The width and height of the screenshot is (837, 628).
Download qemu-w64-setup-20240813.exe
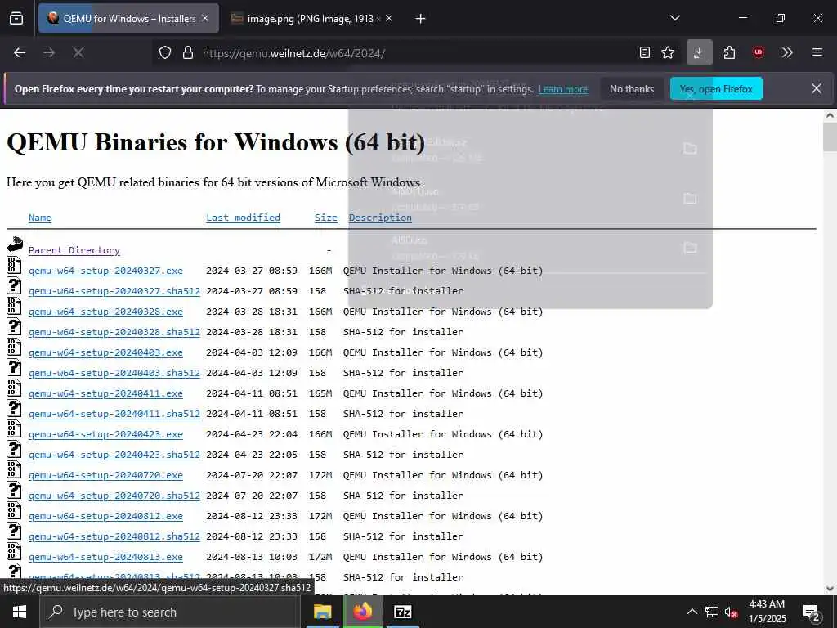[x=105, y=558]
